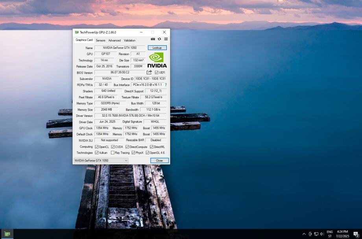
Task: Click the Device ID value 10DE 1C81
Action: coord(151,78)
